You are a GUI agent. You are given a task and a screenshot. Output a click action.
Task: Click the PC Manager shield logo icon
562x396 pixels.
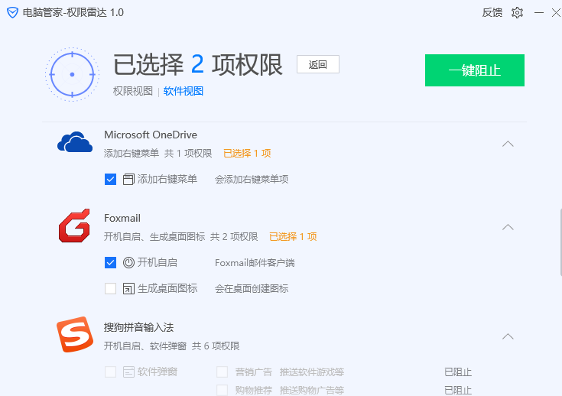(x=12, y=13)
